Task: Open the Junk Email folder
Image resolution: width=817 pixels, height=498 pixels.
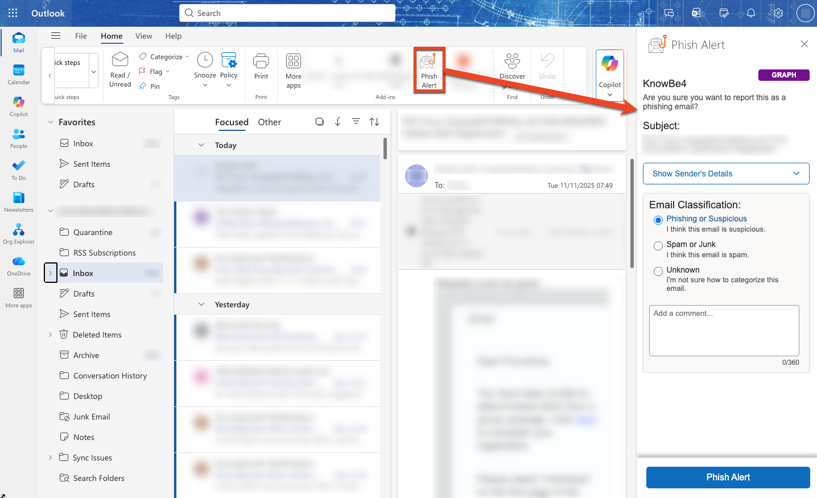Action: coord(92,417)
